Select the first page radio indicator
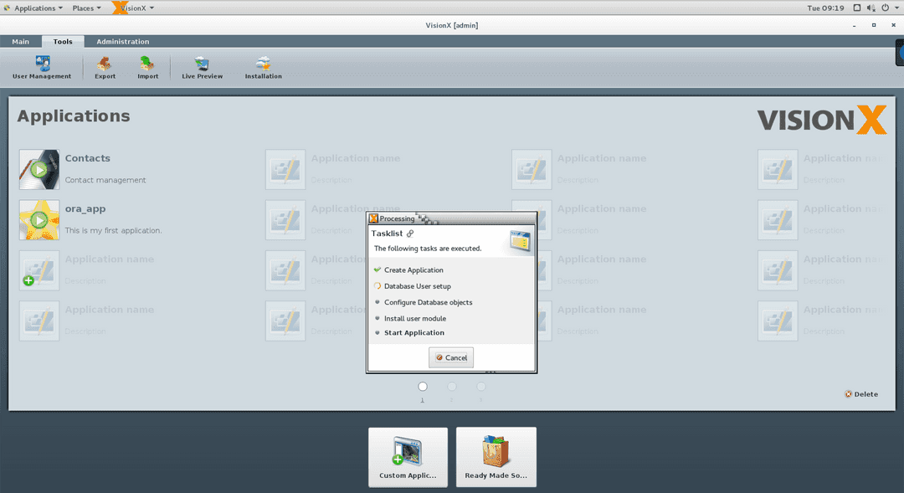The height and width of the screenshot is (493, 904). point(423,387)
